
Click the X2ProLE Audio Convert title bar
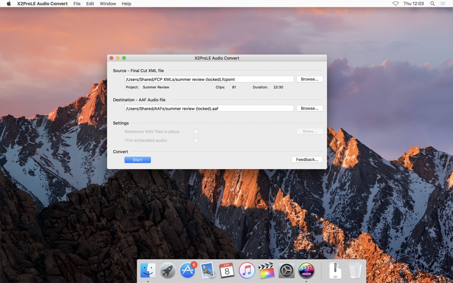[217, 58]
